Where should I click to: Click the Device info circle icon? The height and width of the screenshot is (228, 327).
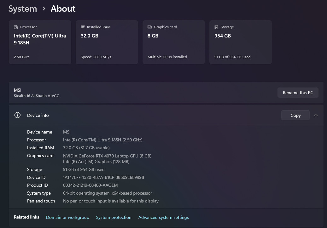click(x=17, y=115)
